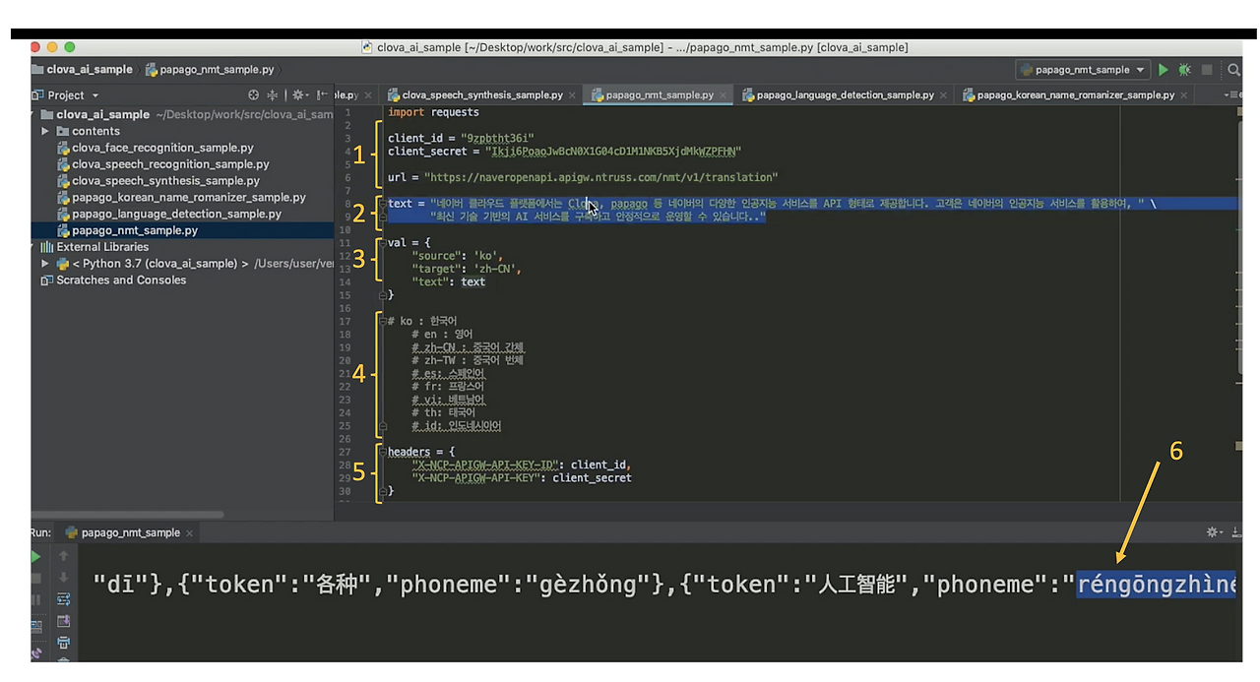Viewport: 1260px width, 682px height.
Task: Click the down arrow in Run panel
Action: [x=64, y=578]
